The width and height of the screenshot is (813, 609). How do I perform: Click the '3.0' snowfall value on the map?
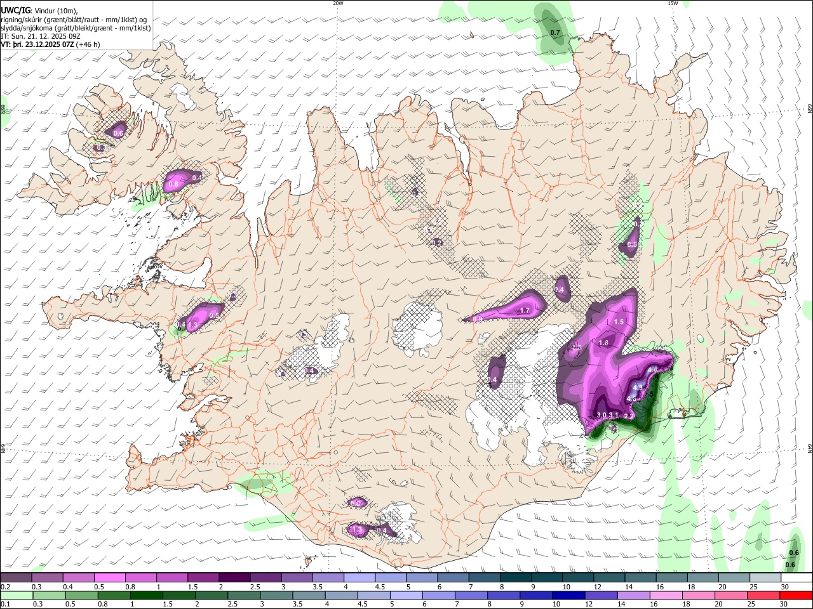click(x=601, y=415)
